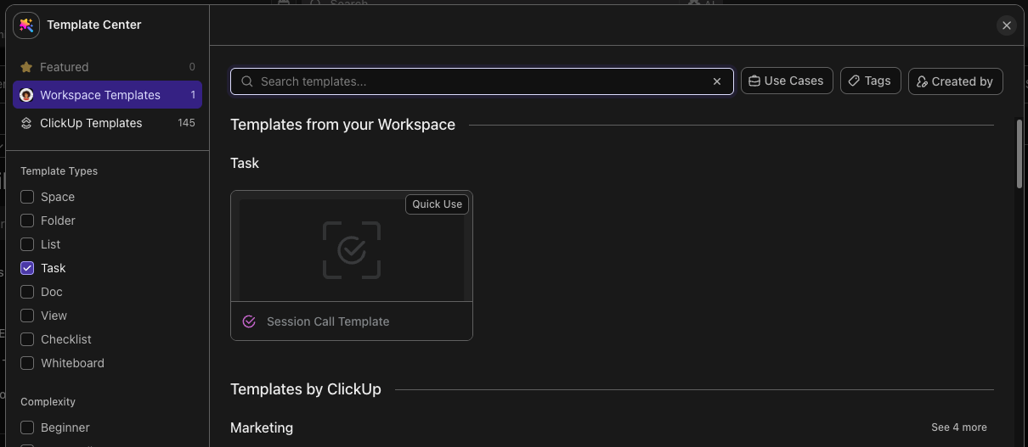Select the Workspace Templates section

pyautogui.click(x=107, y=95)
